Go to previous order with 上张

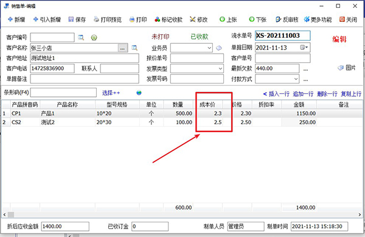(x=228, y=19)
